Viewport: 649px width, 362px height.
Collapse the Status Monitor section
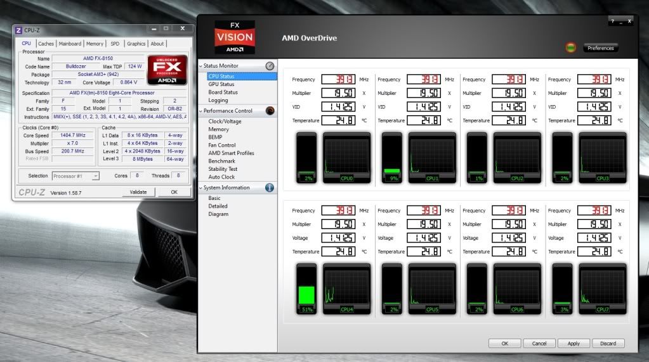tap(200, 66)
